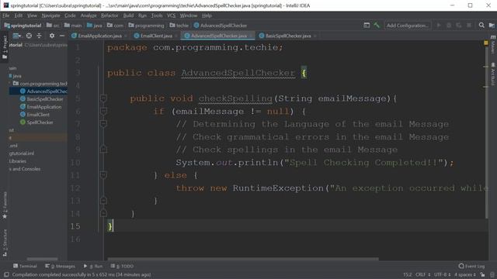Click springtutorial in the breadcrumb bar
497x279 pixels.
coord(23,26)
